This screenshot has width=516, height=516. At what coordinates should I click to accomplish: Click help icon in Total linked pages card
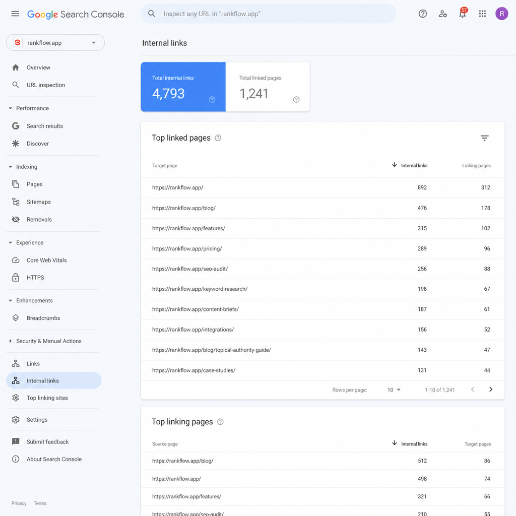(x=296, y=100)
